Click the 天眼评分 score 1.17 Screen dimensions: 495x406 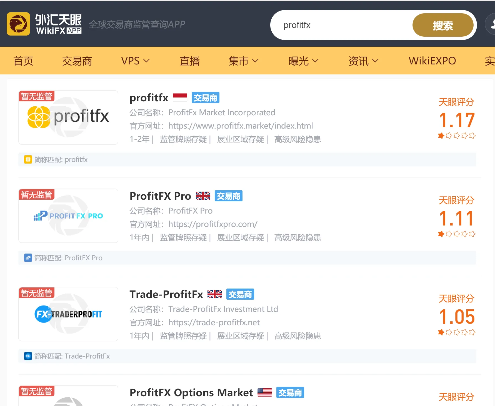457,120
